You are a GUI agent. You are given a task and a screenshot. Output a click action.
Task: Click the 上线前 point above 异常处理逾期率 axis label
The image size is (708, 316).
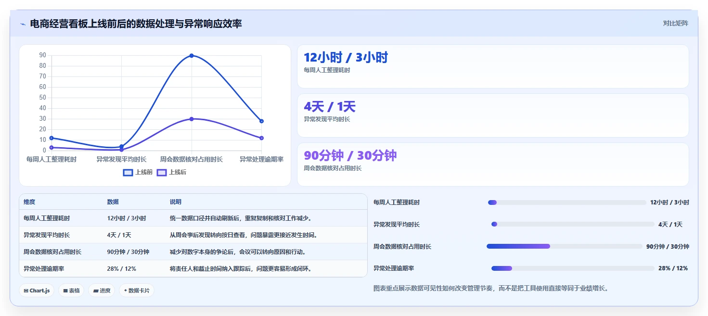click(261, 121)
